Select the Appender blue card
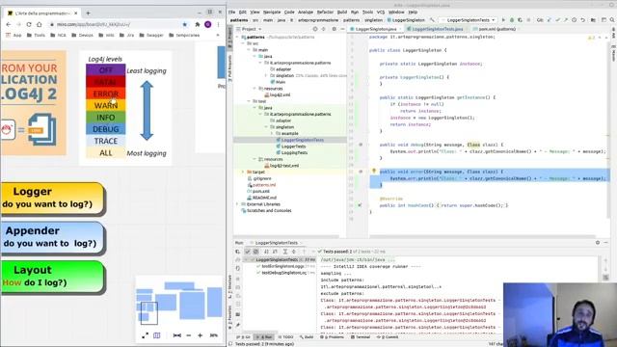 coord(52,237)
